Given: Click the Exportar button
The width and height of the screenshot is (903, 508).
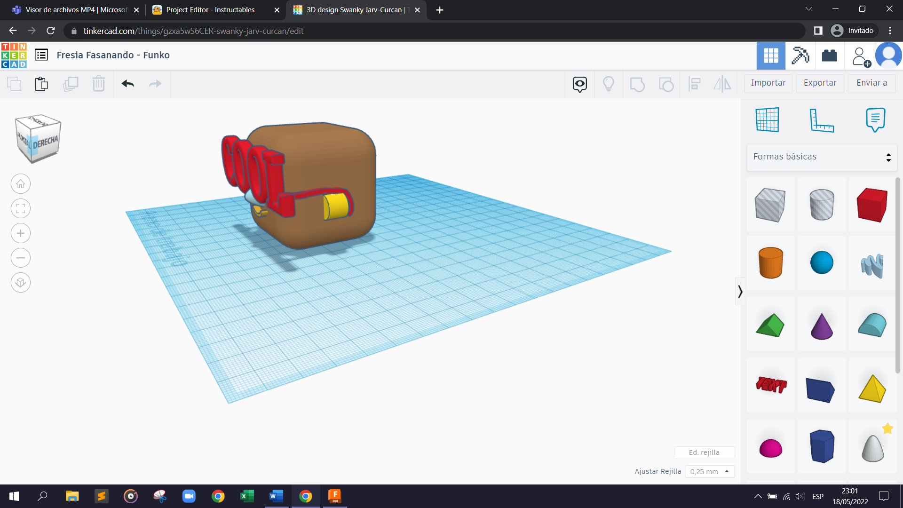Looking at the screenshot, I should 820,83.
